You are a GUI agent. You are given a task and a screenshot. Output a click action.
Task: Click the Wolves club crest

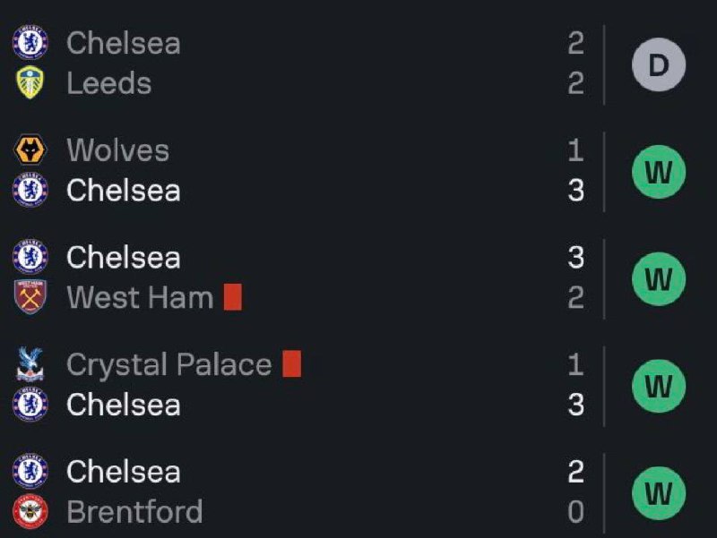pos(30,149)
